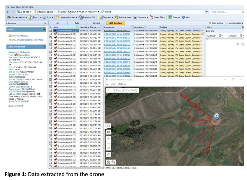Open the Type column filter dropdown
This screenshot has width=247, height=180.
[x=77, y=27]
